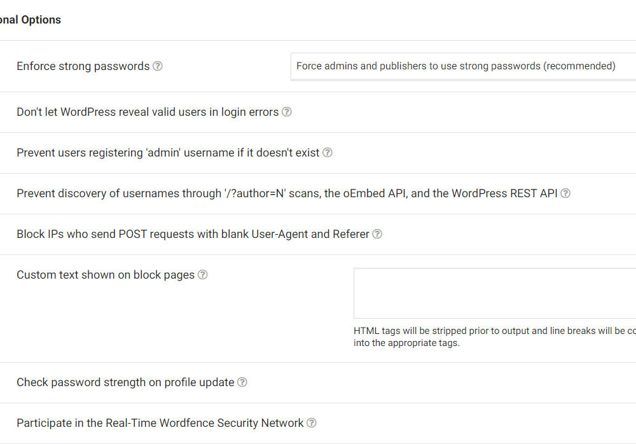
Task: Click the custom block page text box
Action: coord(494,293)
